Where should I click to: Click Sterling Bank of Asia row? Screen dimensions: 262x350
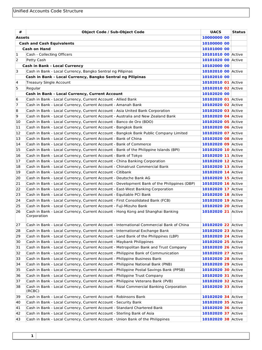(131, 313)
